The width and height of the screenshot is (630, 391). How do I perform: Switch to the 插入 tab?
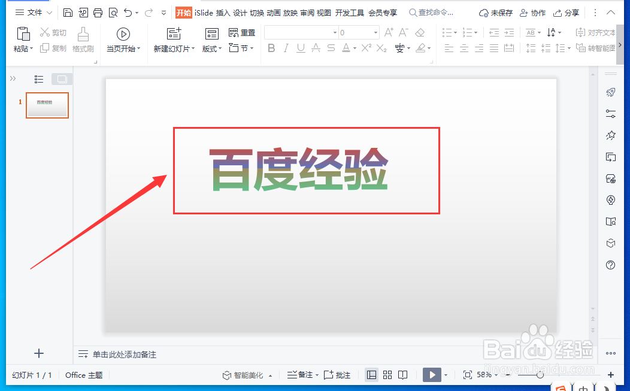pos(223,13)
